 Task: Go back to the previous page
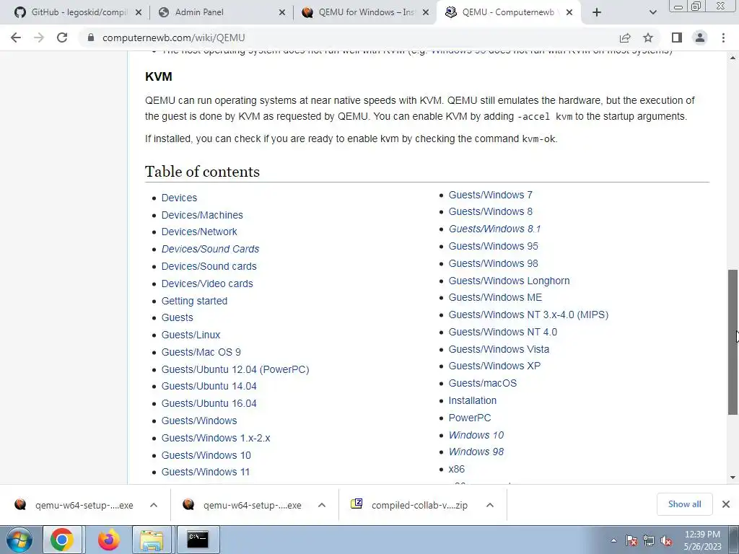[x=16, y=38]
